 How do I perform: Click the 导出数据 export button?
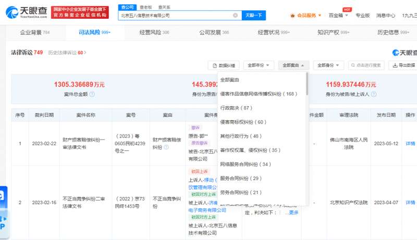coord(403,65)
